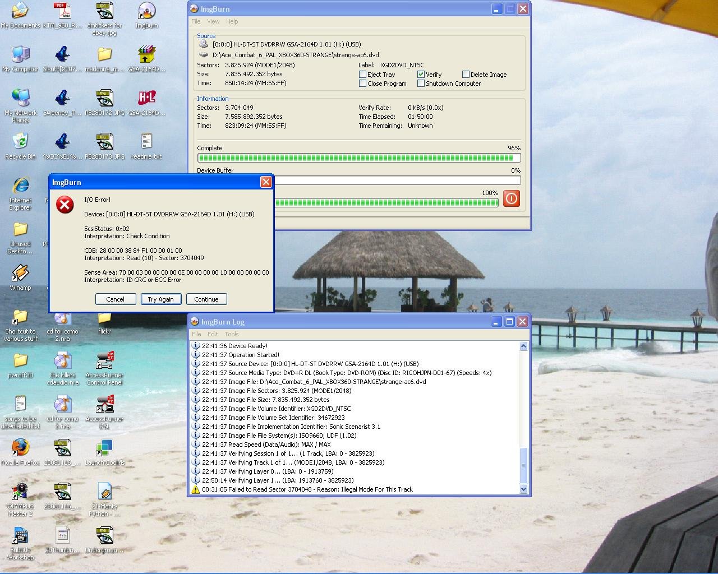Open the View menu in ImgBurn window
The height and width of the screenshot is (574, 718).
pos(213,21)
